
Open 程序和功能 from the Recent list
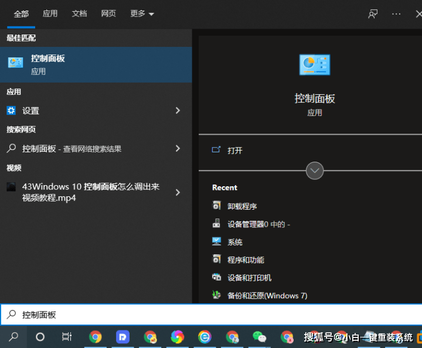246,260
